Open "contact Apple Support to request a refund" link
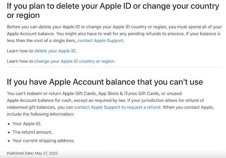This screenshot has width=226, height=158. pyautogui.click(x=118, y=107)
